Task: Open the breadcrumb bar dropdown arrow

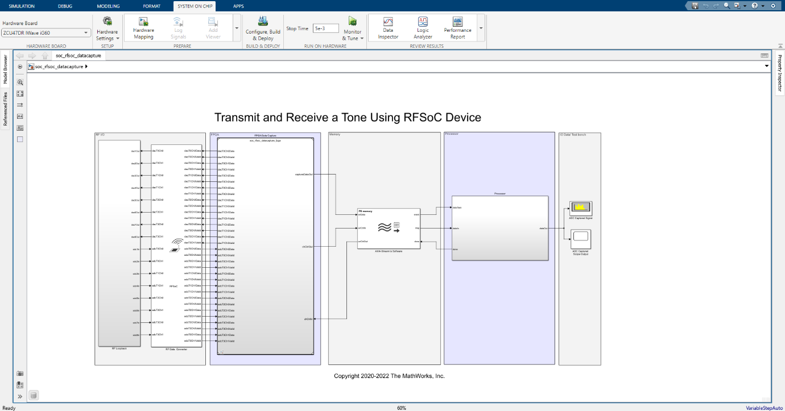Action: coord(767,67)
